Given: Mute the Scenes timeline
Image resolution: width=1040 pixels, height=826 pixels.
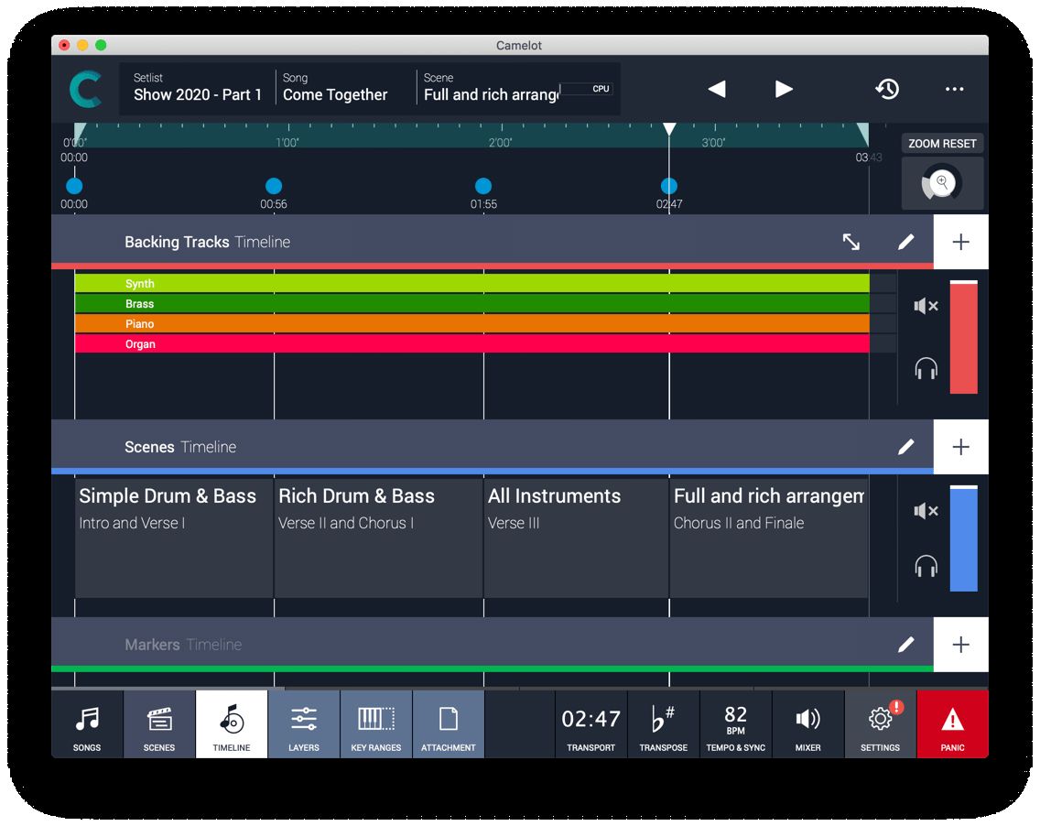Looking at the screenshot, I should [x=926, y=511].
